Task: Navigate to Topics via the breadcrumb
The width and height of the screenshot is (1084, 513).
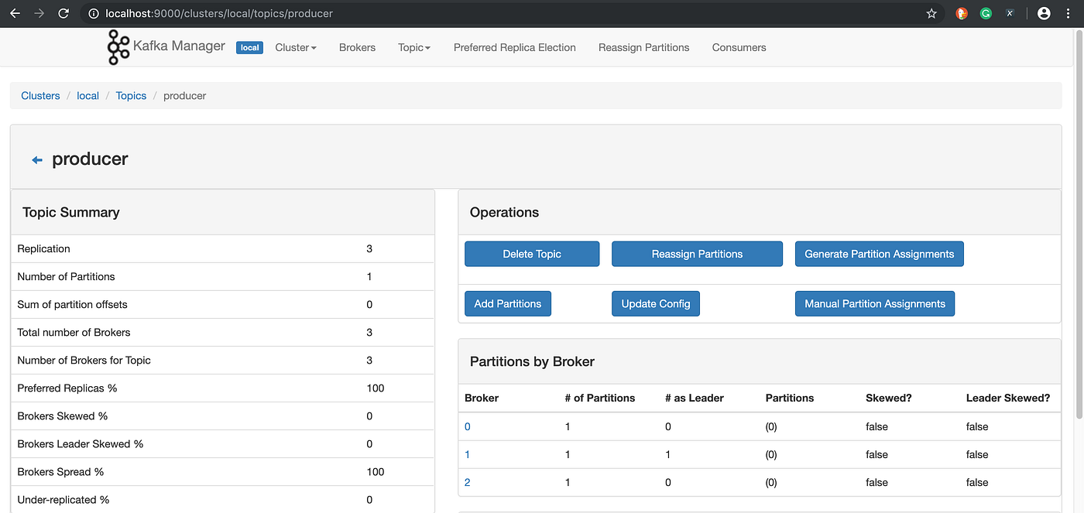Action: (131, 95)
